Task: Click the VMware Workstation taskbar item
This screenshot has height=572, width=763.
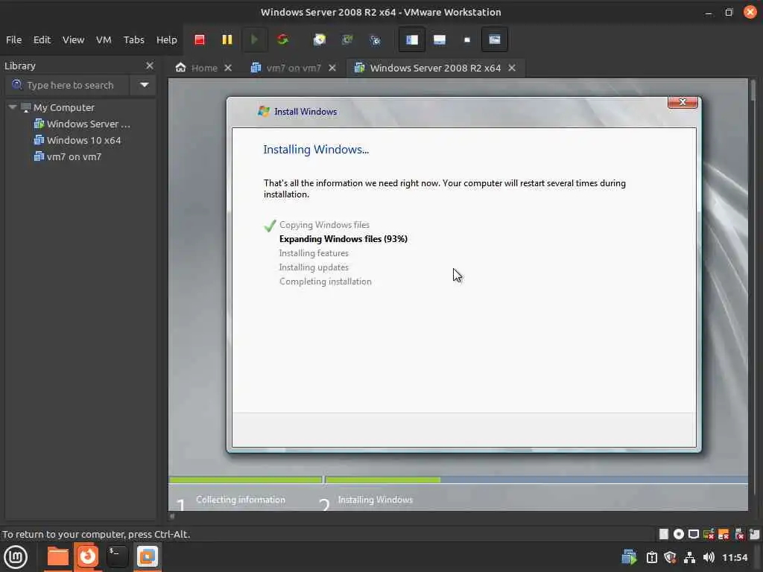Action: pos(147,557)
